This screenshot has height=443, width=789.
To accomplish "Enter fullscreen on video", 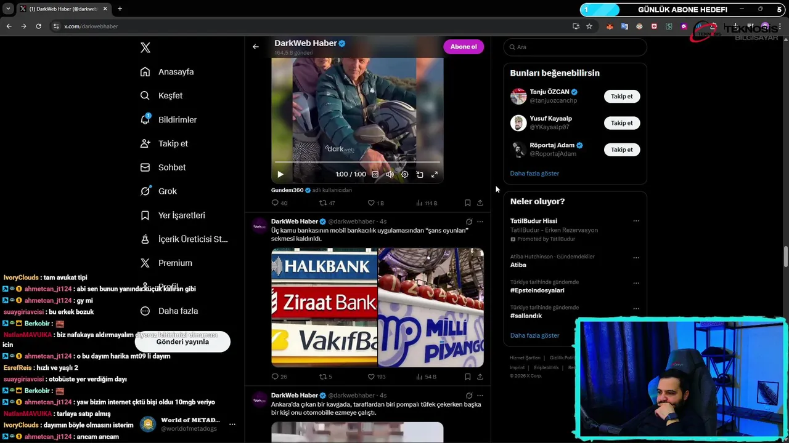I will coord(435,175).
